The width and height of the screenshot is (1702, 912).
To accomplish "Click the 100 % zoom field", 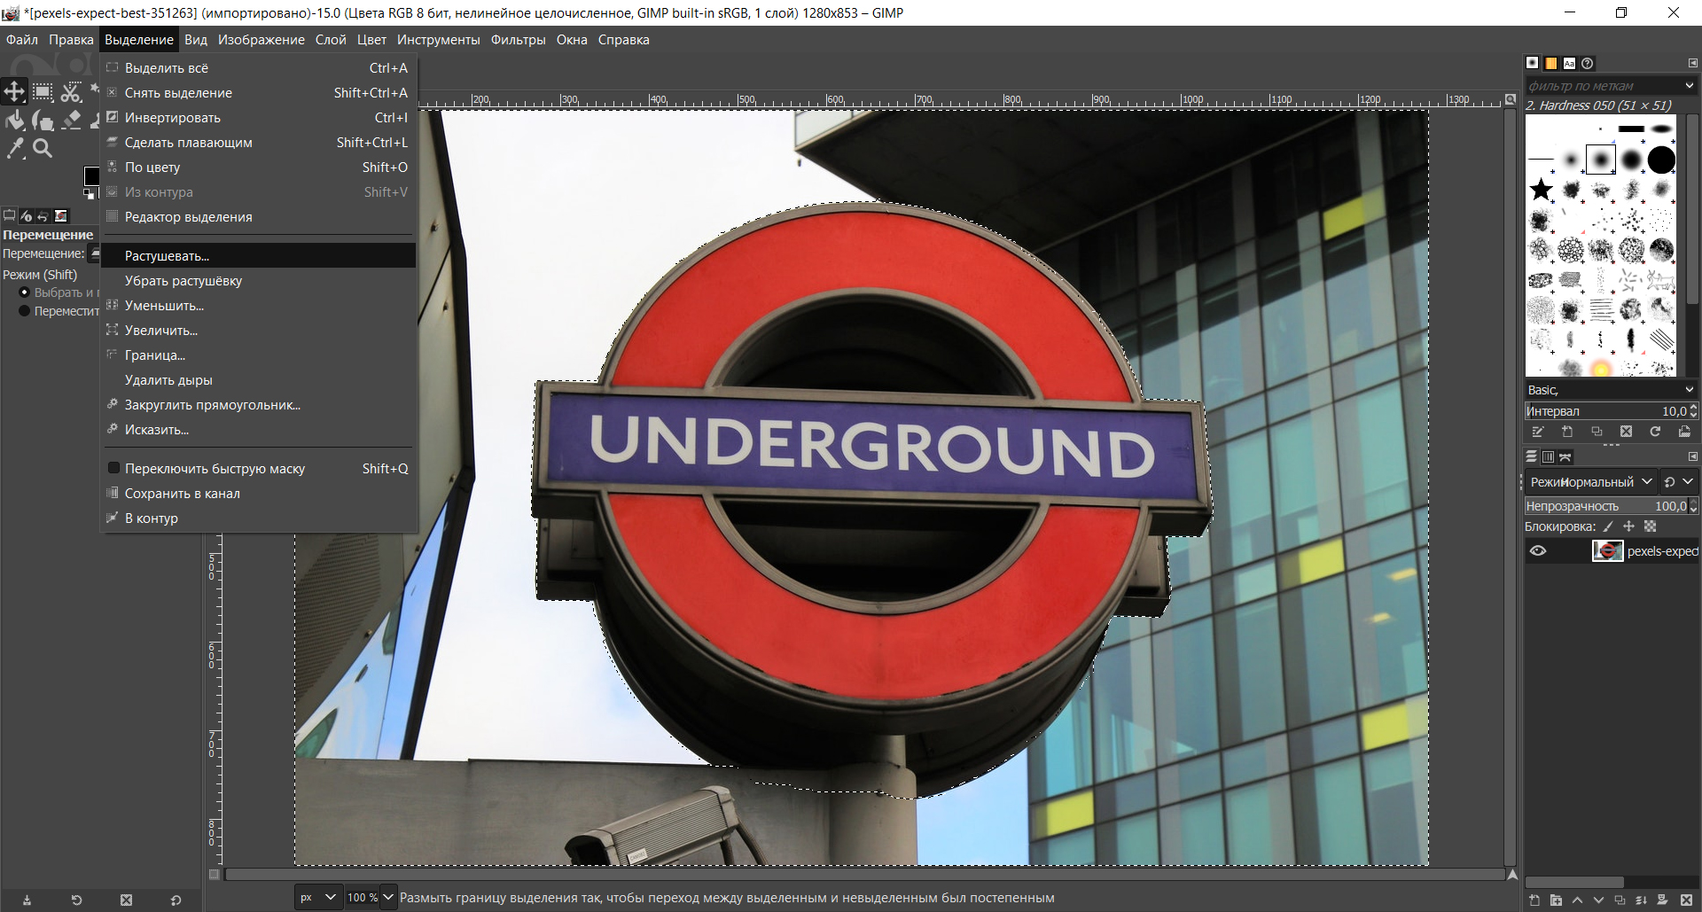I will coord(363,897).
